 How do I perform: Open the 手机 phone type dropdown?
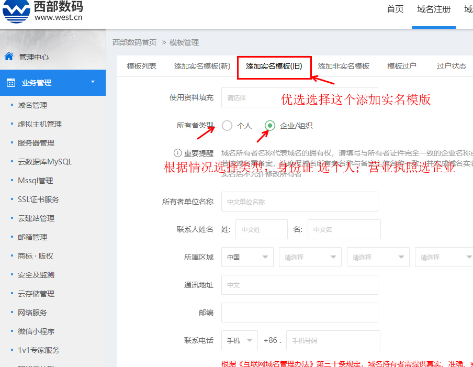(x=239, y=340)
